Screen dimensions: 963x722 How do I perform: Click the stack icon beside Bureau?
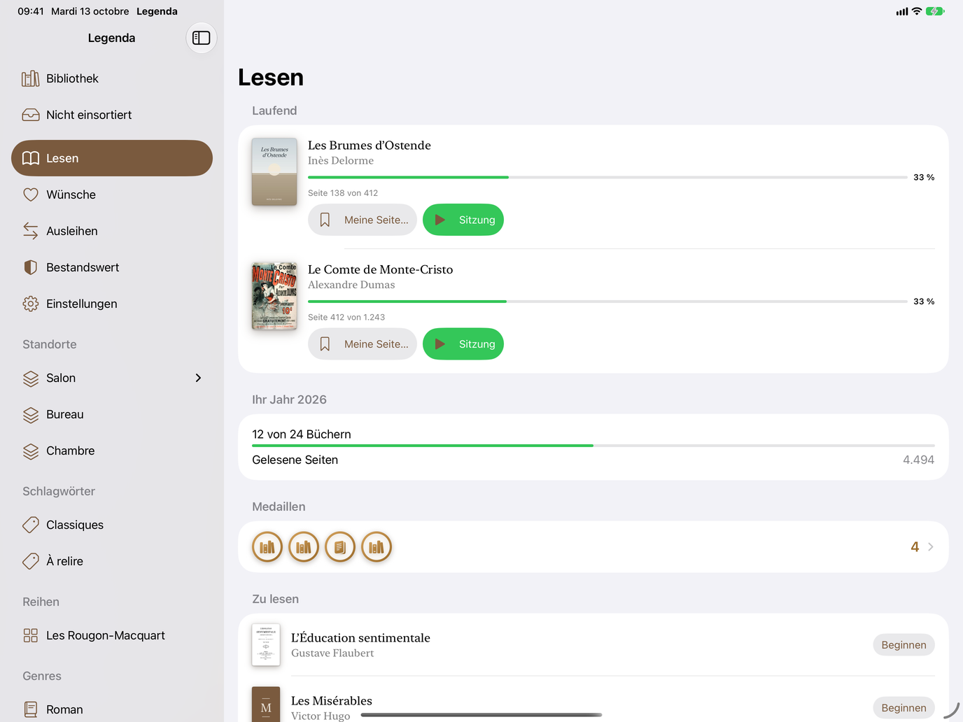point(31,415)
